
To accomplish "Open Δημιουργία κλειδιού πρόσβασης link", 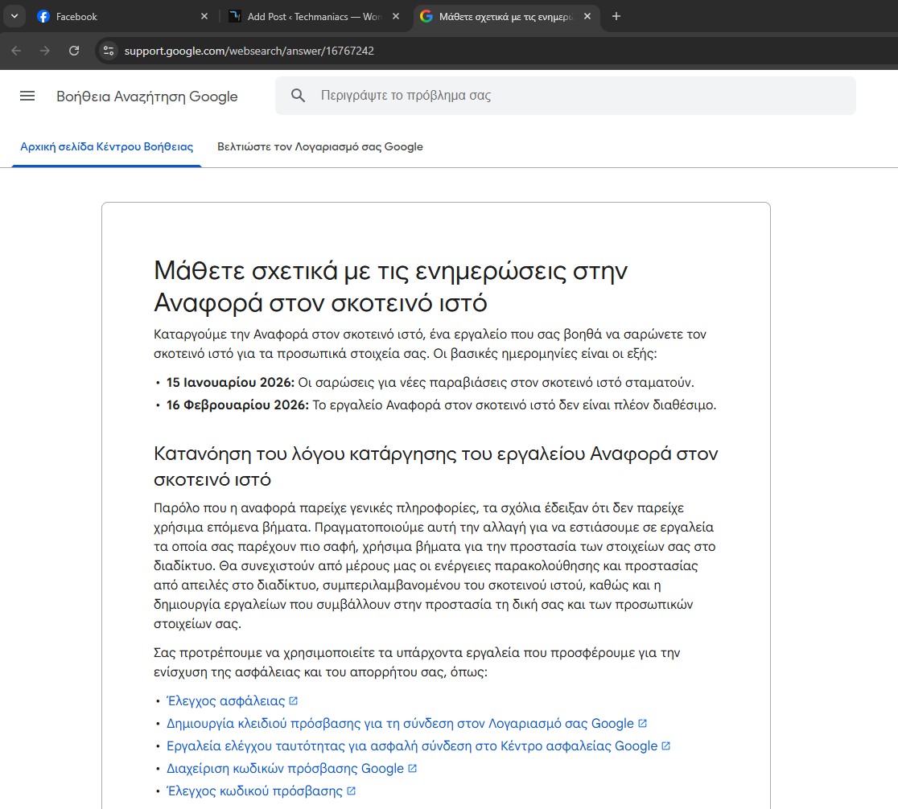I will [x=400, y=724].
